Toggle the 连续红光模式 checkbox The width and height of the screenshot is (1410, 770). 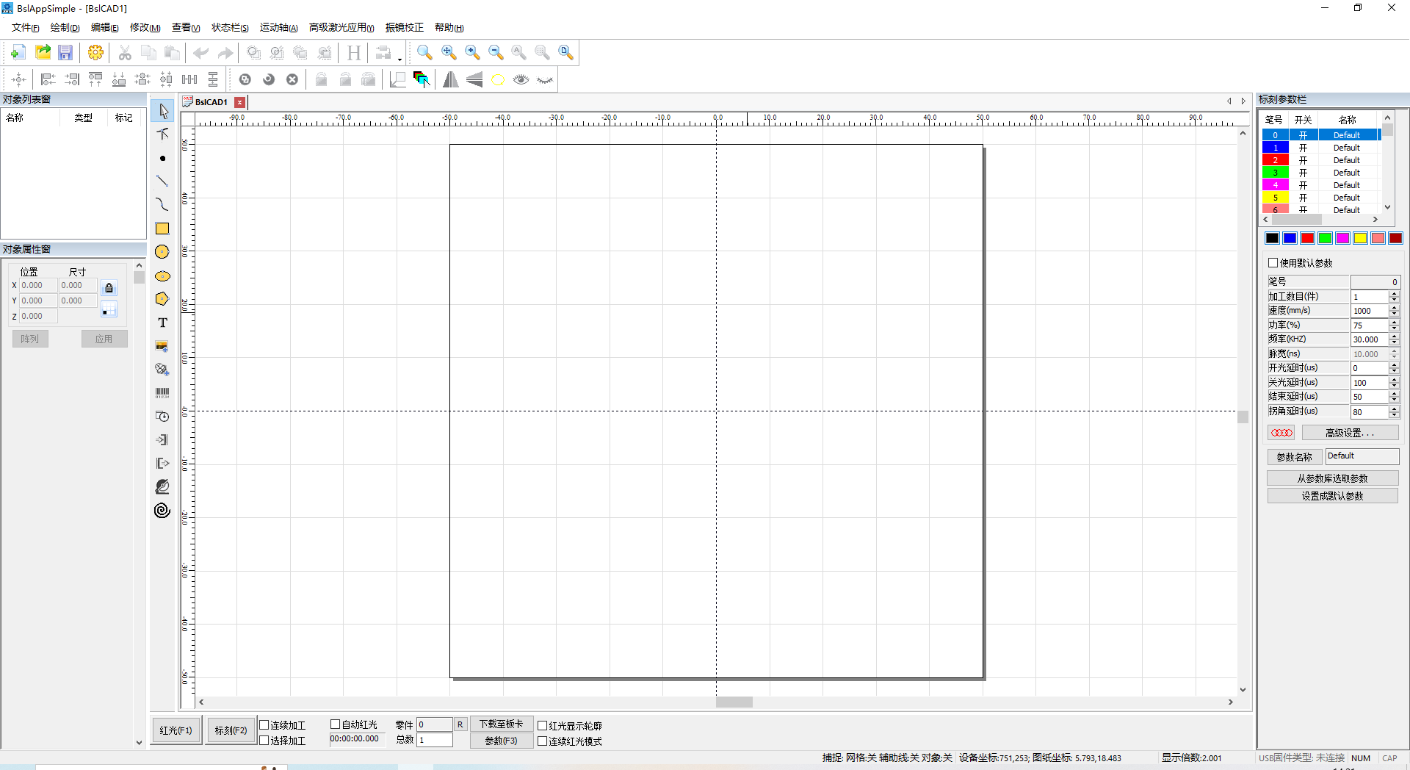click(x=543, y=741)
